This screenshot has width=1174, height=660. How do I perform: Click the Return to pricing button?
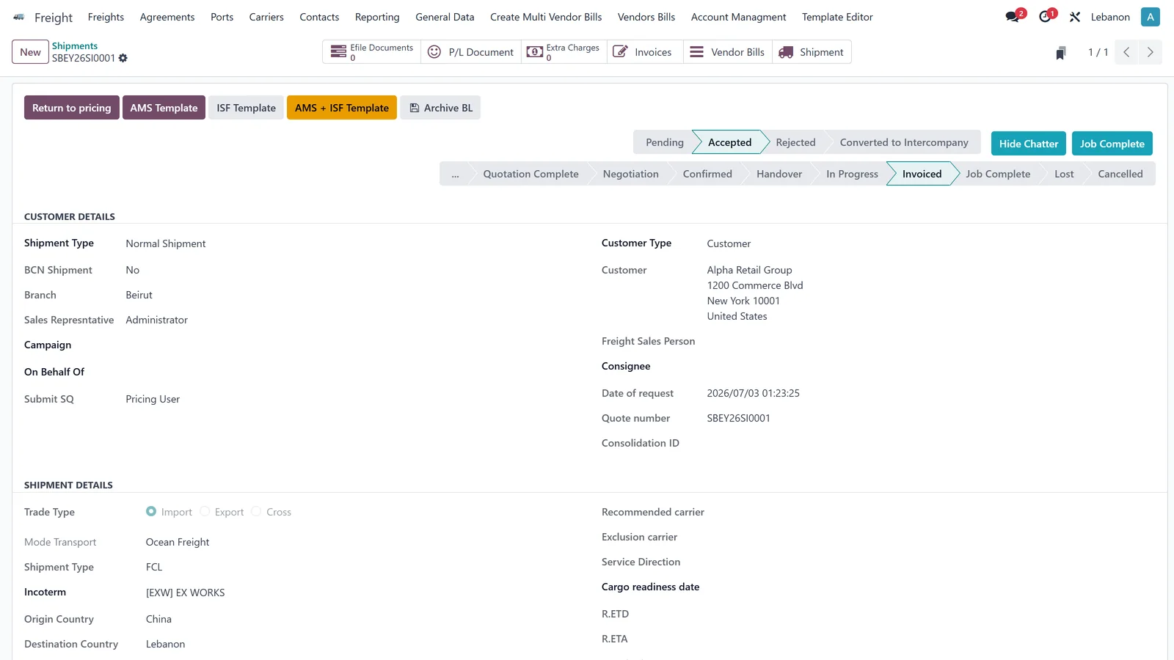click(x=72, y=108)
